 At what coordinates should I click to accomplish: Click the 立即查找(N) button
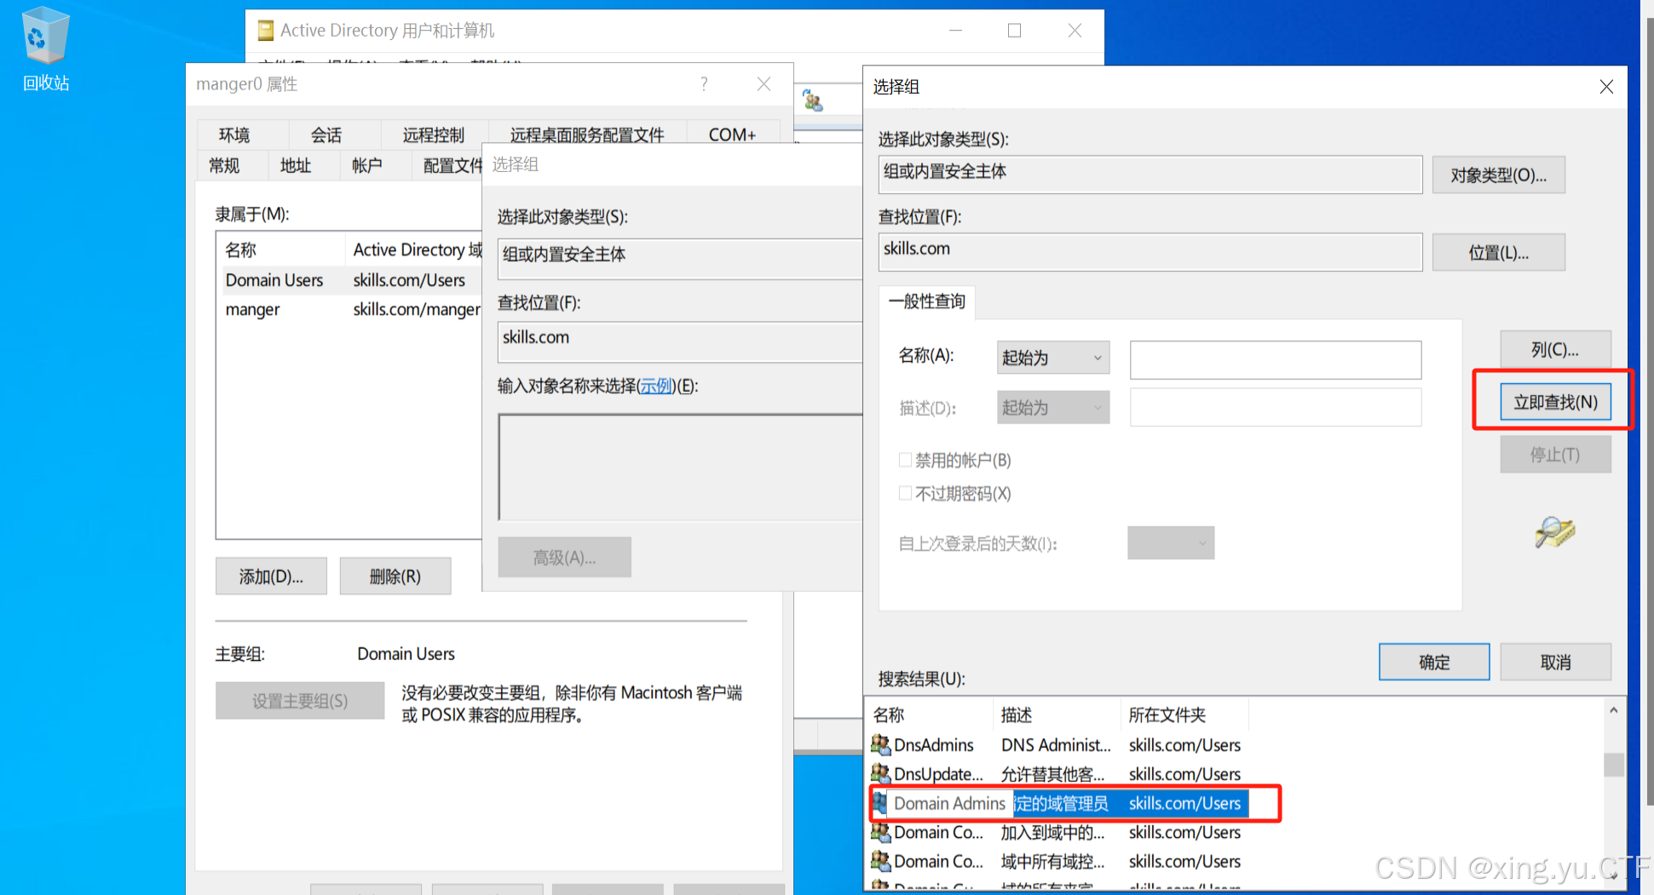[x=1554, y=402]
